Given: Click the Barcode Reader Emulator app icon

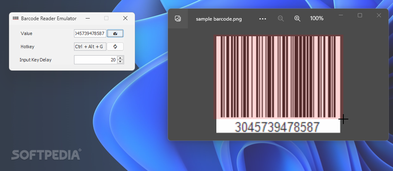Looking at the screenshot, I should click(x=16, y=18).
